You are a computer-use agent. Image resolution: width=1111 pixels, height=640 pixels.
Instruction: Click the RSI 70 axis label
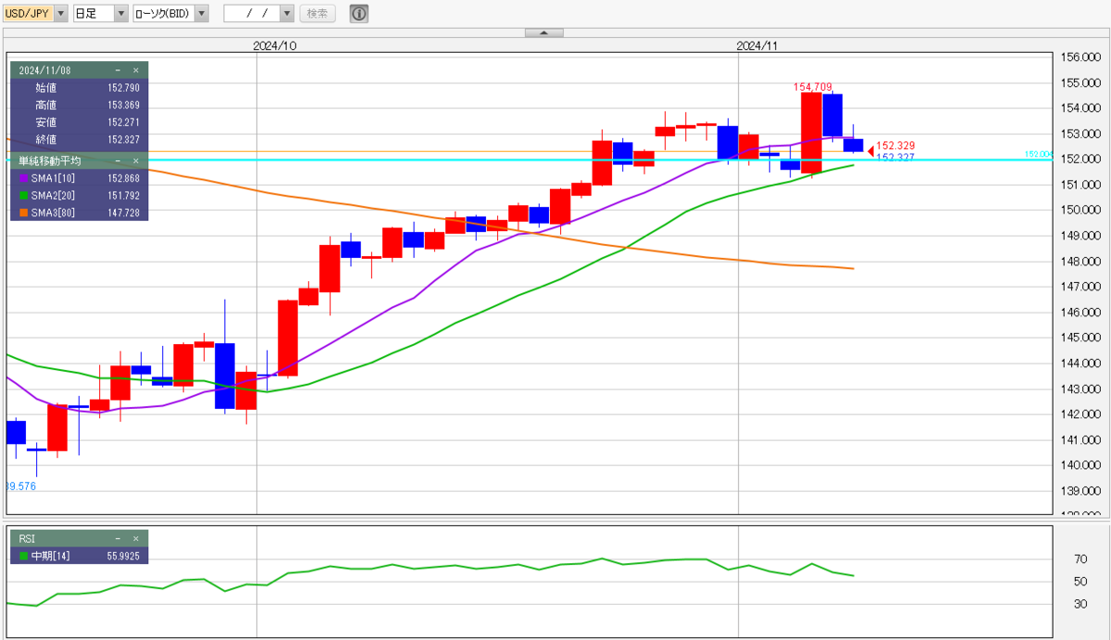point(1080,560)
